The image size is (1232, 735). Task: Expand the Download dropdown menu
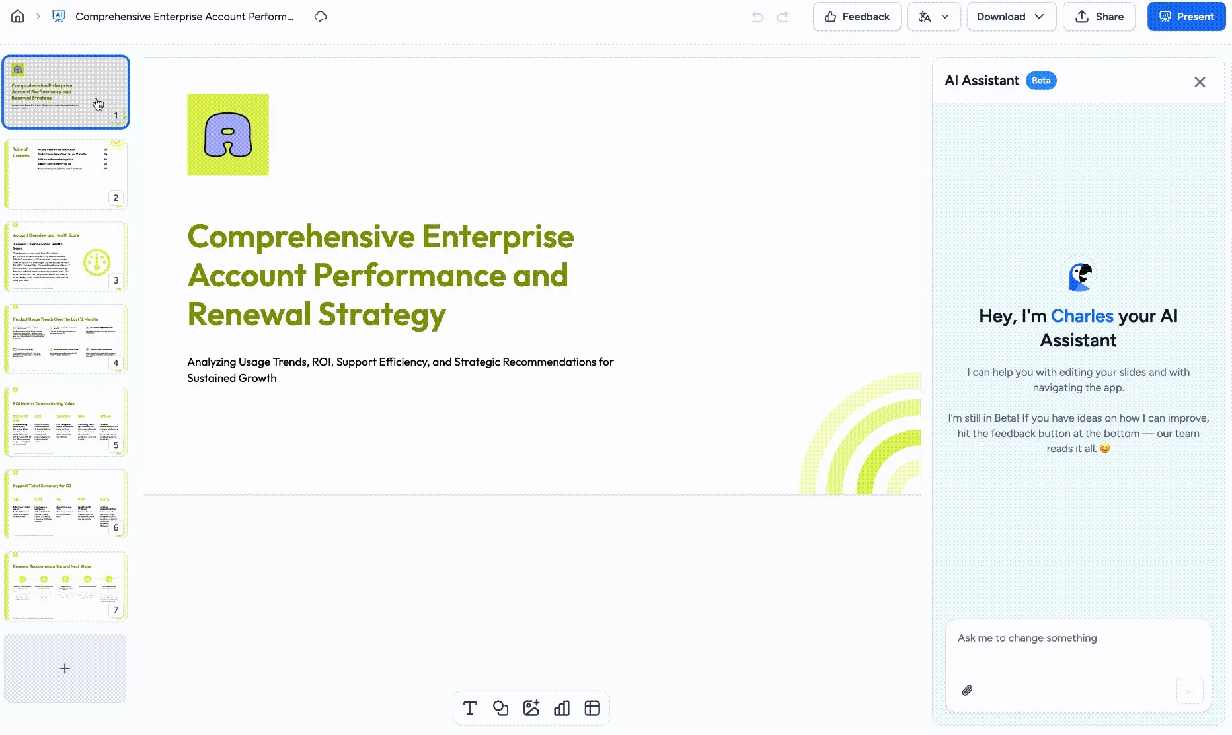click(1011, 17)
